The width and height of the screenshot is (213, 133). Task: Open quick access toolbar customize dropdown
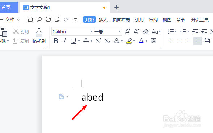[75, 20]
